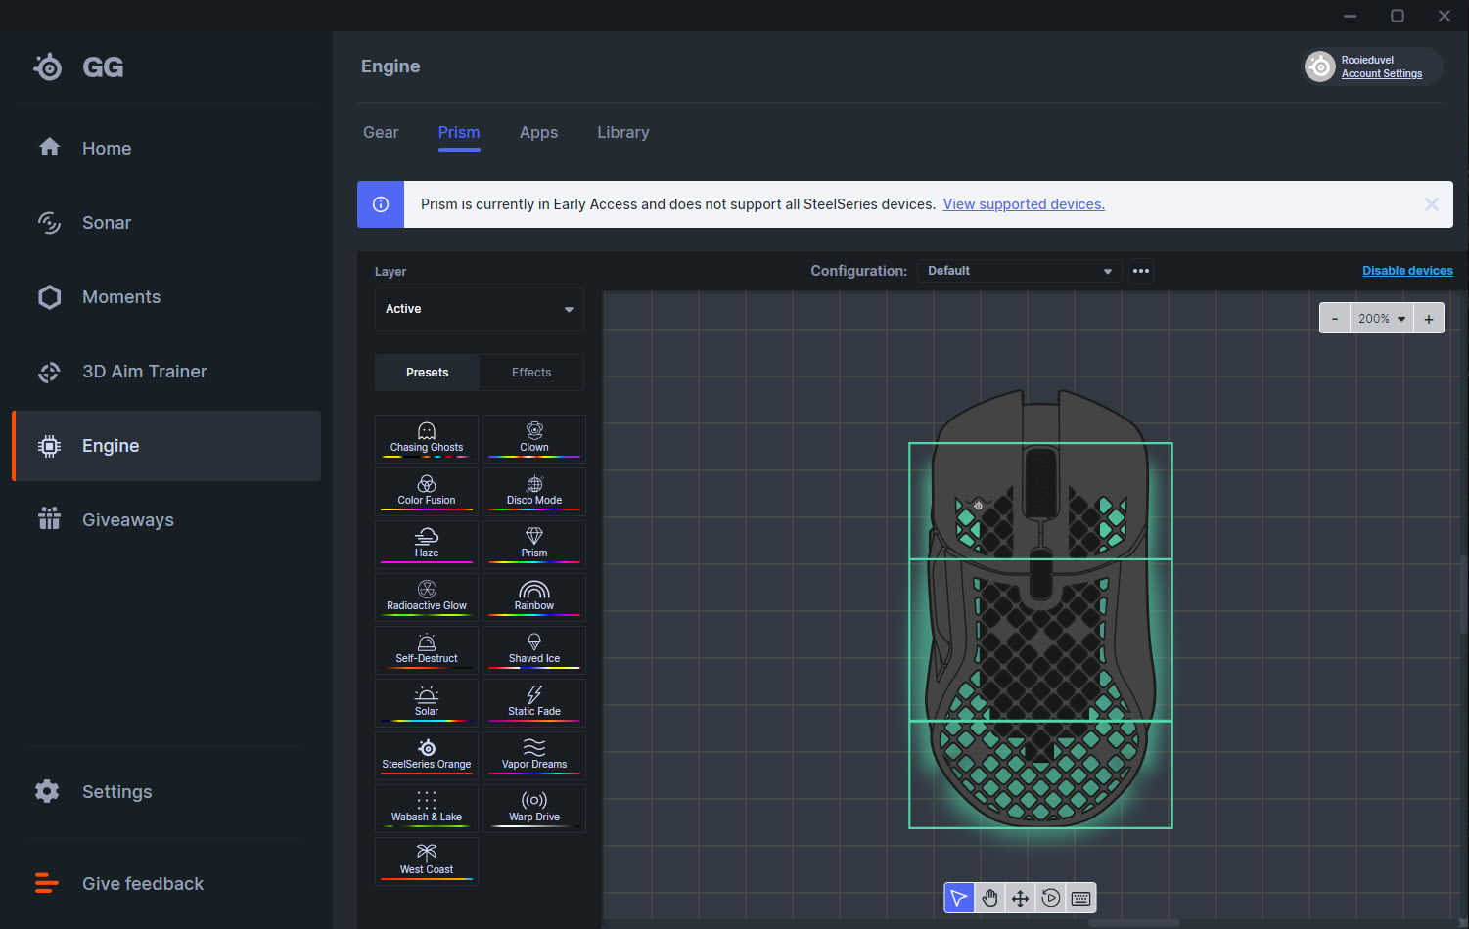Click the replay preview icon
Image resolution: width=1469 pixels, height=929 pixels.
click(x=1050, y=898)
